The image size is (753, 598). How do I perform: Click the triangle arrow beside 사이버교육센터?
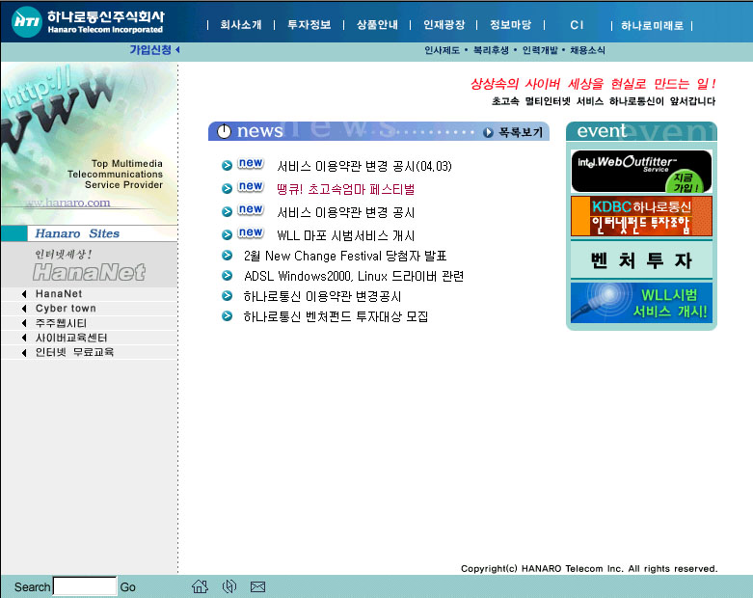click(23, 338)
